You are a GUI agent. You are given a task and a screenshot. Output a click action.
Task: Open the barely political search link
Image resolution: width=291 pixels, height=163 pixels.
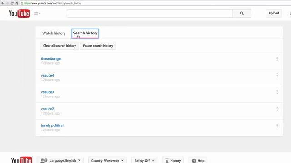(x=52, y=125)
